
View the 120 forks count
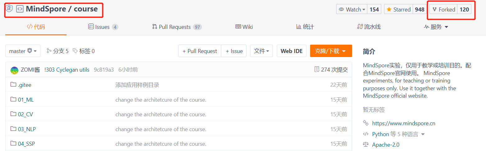click(464, 9)
